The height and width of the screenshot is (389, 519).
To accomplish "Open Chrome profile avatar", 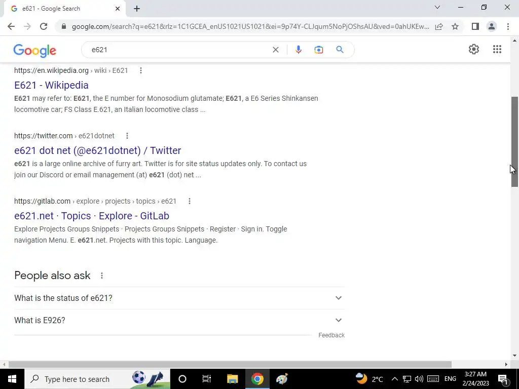I will 492,26.
